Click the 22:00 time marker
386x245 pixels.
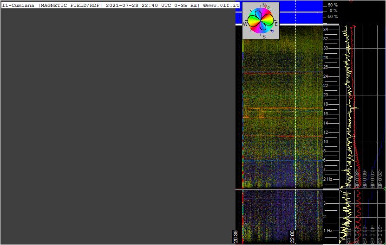(292, 237)
